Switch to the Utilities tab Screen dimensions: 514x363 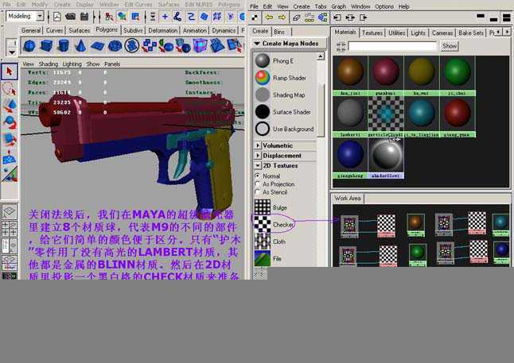tap(397, 33)
